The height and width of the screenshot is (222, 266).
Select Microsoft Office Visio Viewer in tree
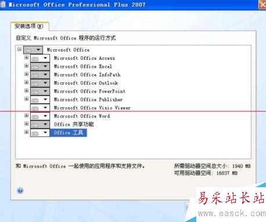[x=92, y=108]
